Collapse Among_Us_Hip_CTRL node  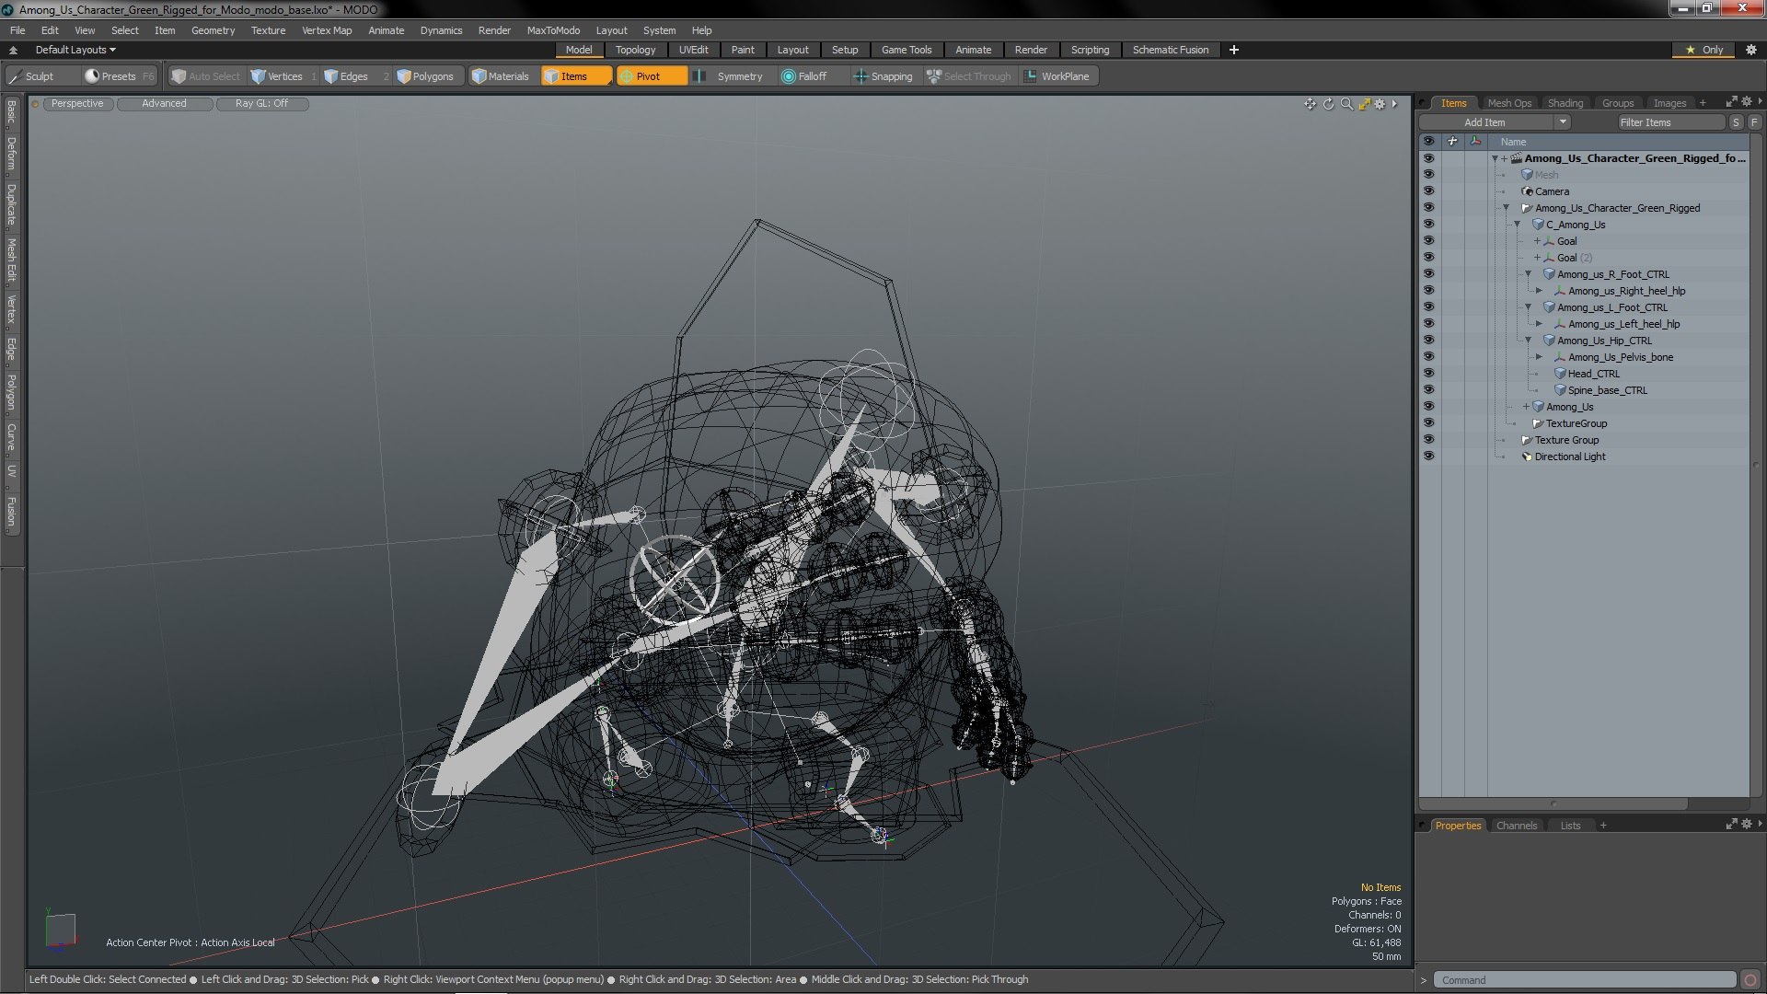1529,341
